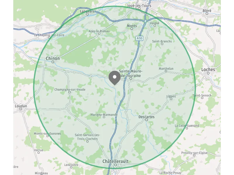This screenshot has width=234, height=175.
Task: Select the Manthelan place label
Action: click(x=166, y=69)
